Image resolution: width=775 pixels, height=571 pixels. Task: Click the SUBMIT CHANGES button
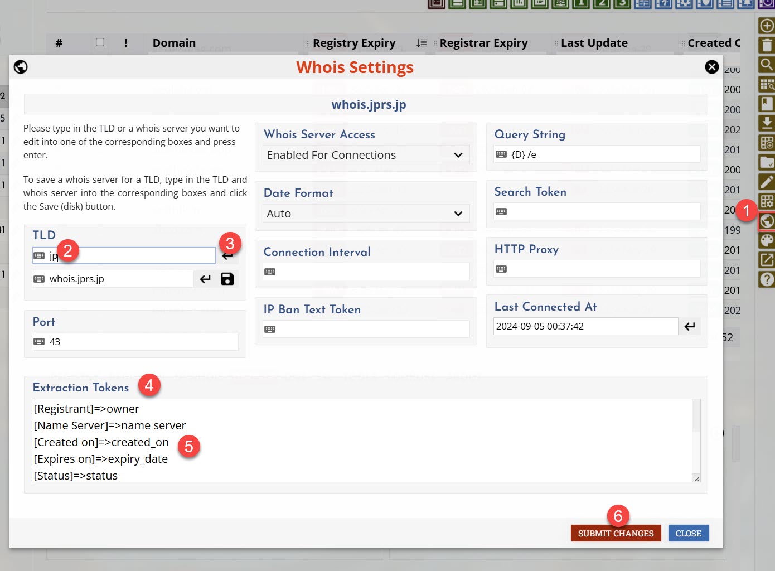(x=616, y=534)
